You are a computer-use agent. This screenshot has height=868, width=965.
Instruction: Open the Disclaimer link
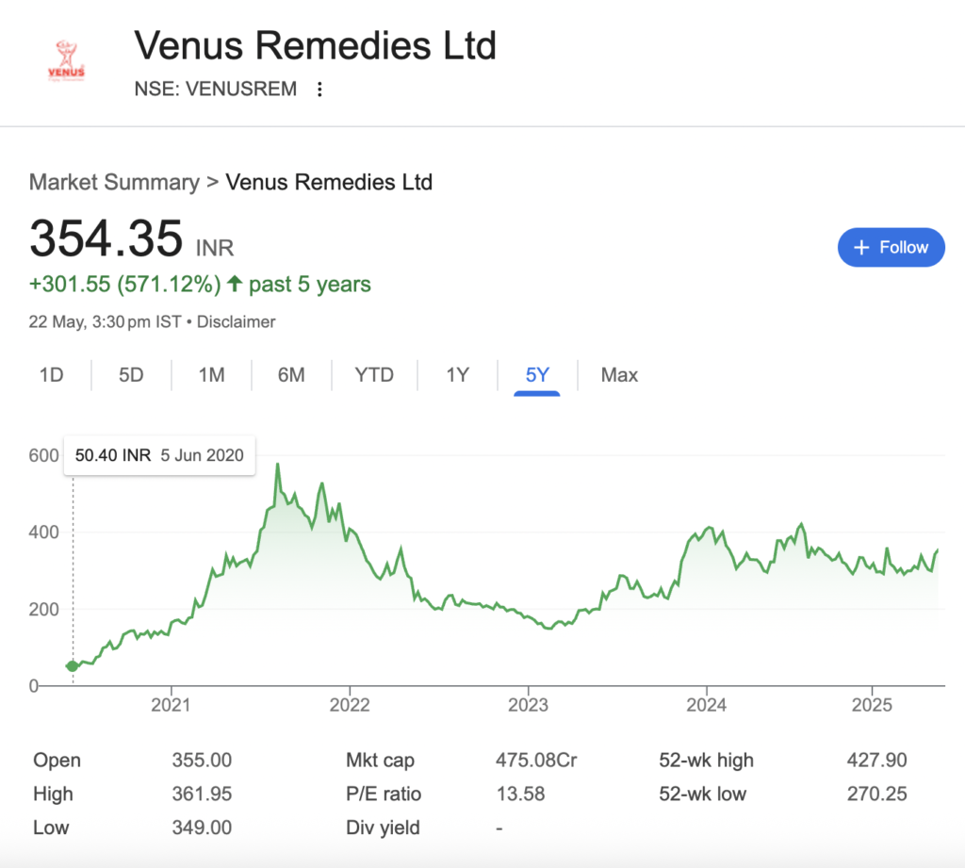point(237,322)
